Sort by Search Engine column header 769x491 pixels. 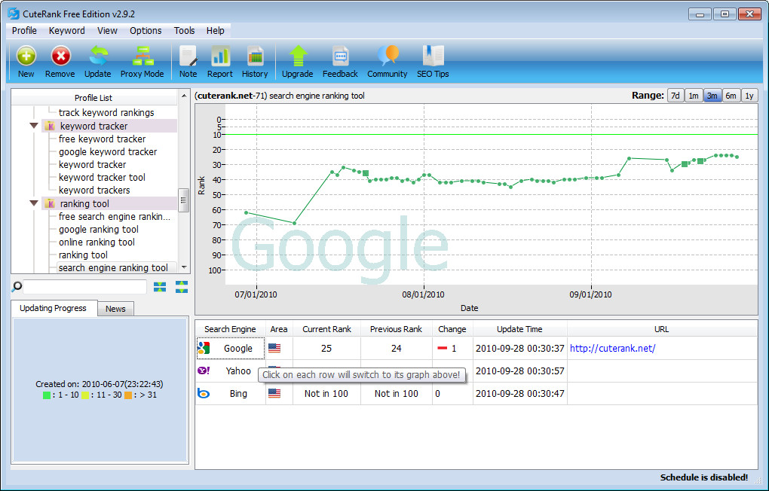pyautogui.click(x=230, y=329)
